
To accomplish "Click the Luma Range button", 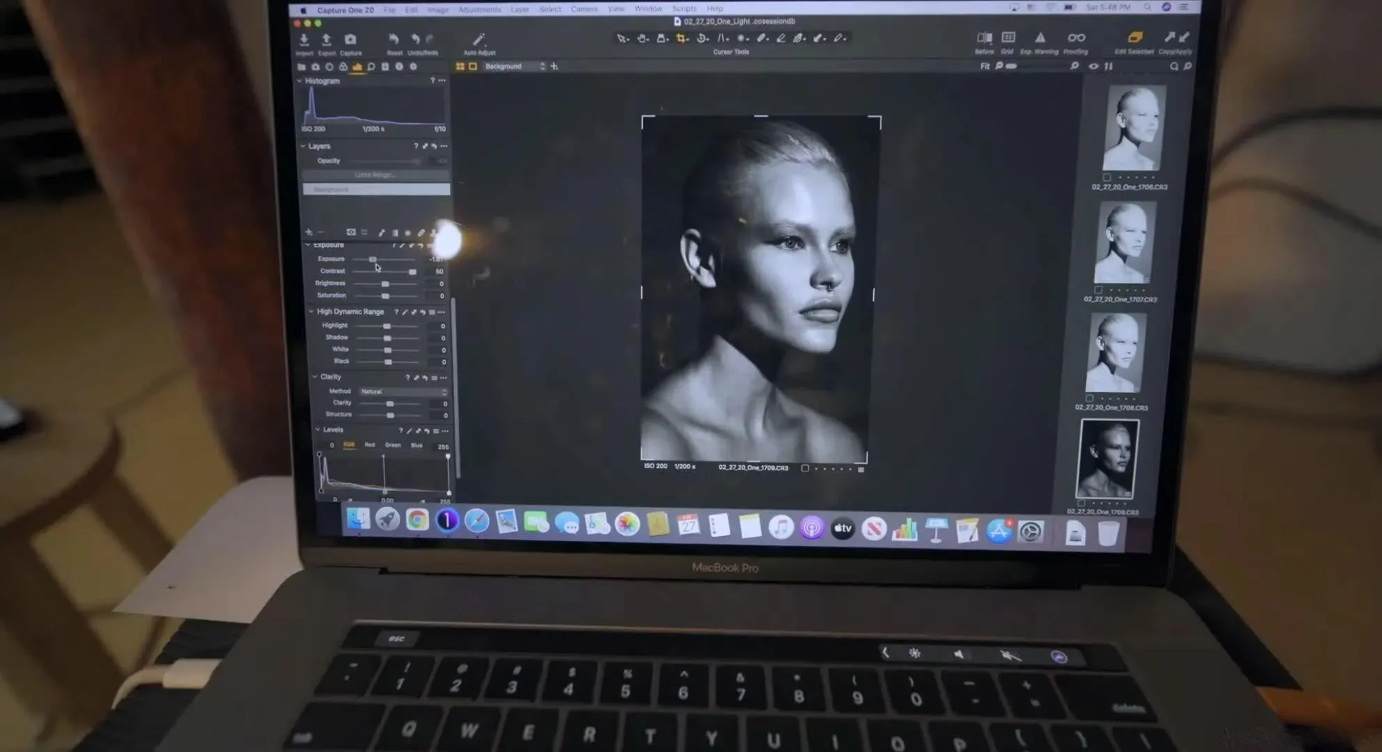I will [x=375, y=175].
